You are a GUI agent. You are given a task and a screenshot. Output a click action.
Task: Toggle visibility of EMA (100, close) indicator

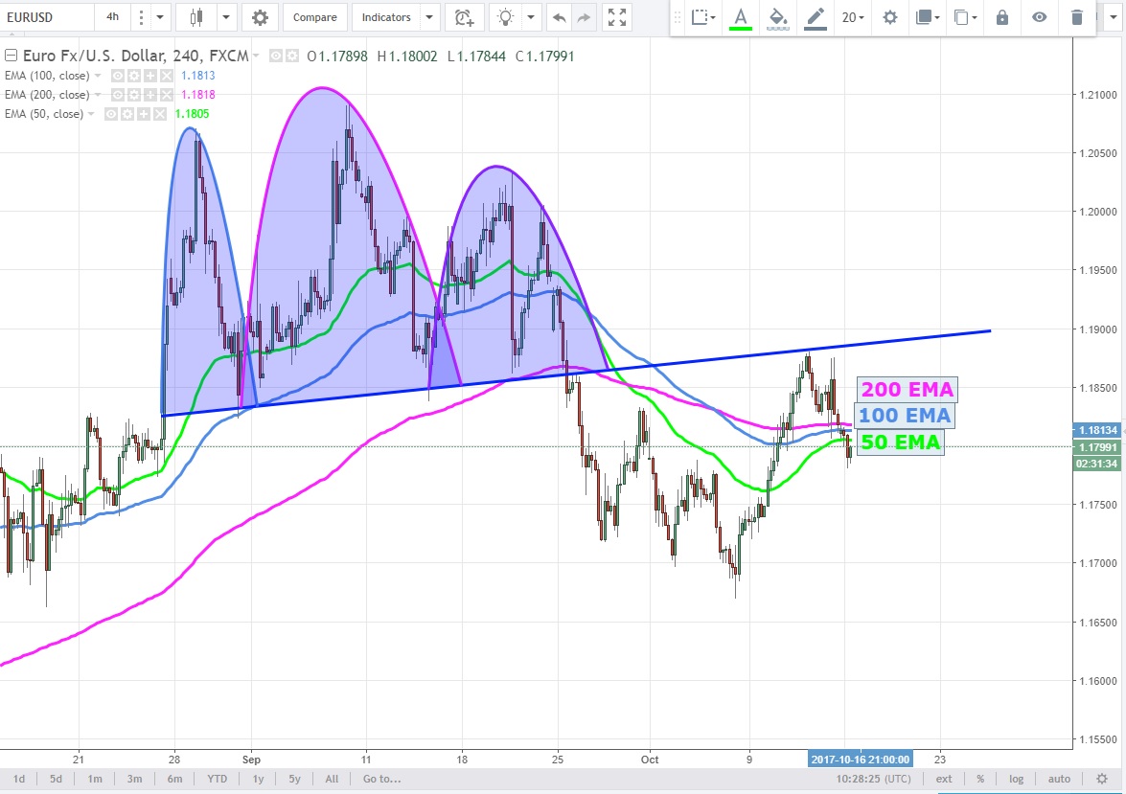pyautogui.click(x=119, y=76)
